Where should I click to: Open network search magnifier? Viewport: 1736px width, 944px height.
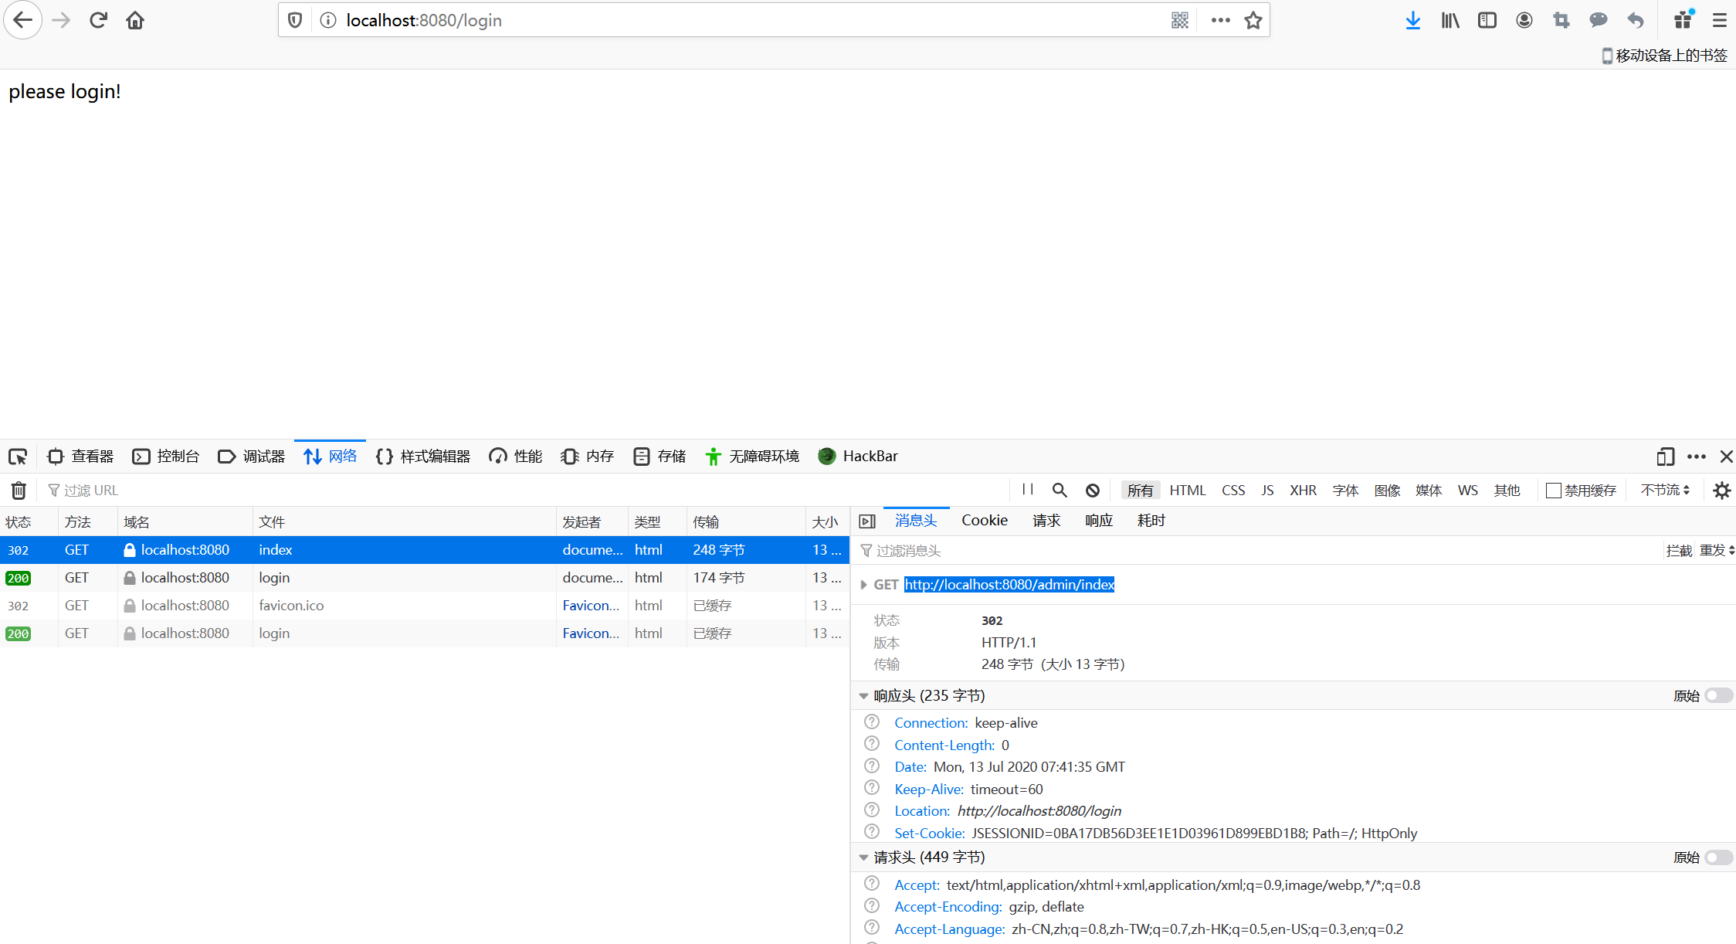click(x=1060, y=490)
